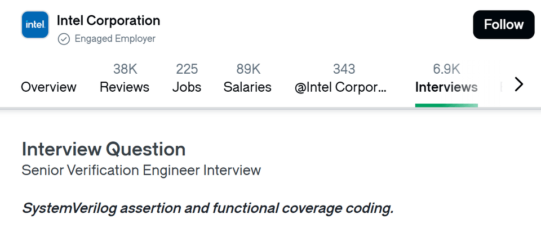The image size is (541, 228).
Task: Go to the Jobs tab
Action: pos(187,87)
